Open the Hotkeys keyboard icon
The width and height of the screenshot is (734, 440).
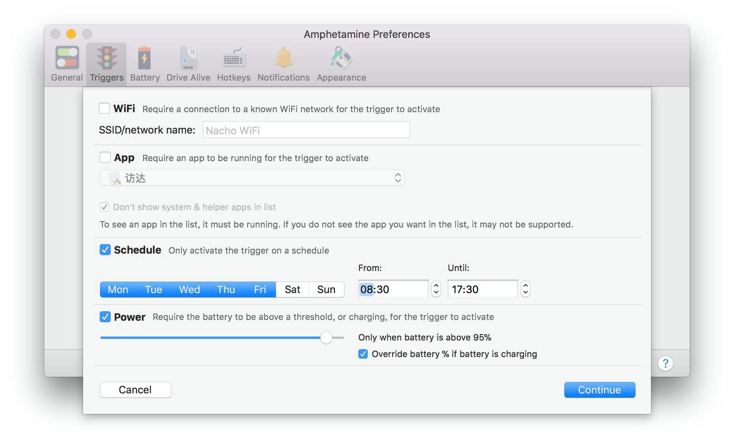coord(234,58)
